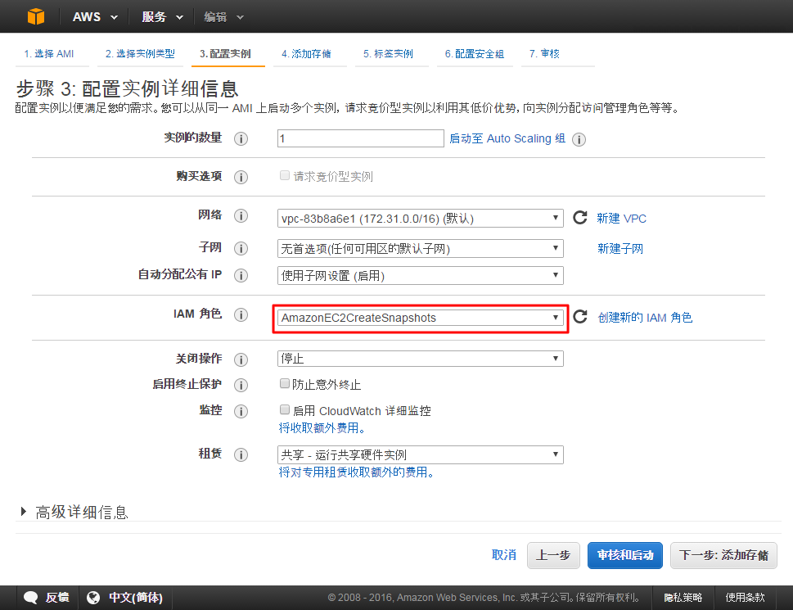Open info icon for 子网
Viewport: 793px width, 610px height.
click(x=241, y=248)
